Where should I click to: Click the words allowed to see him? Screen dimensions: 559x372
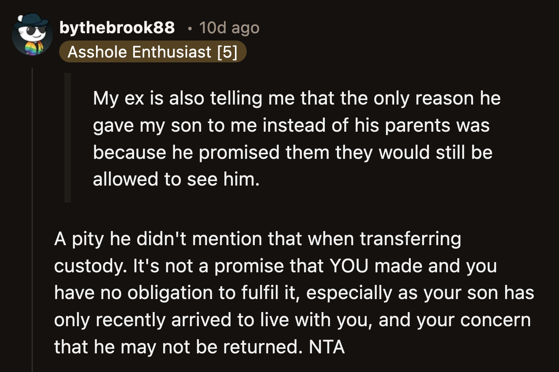pyautogui.click(x=177, y=179)
